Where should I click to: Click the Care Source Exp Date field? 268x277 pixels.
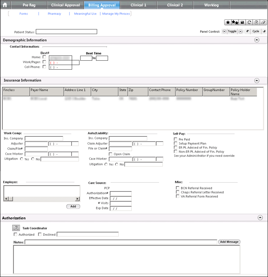(121, 208)
